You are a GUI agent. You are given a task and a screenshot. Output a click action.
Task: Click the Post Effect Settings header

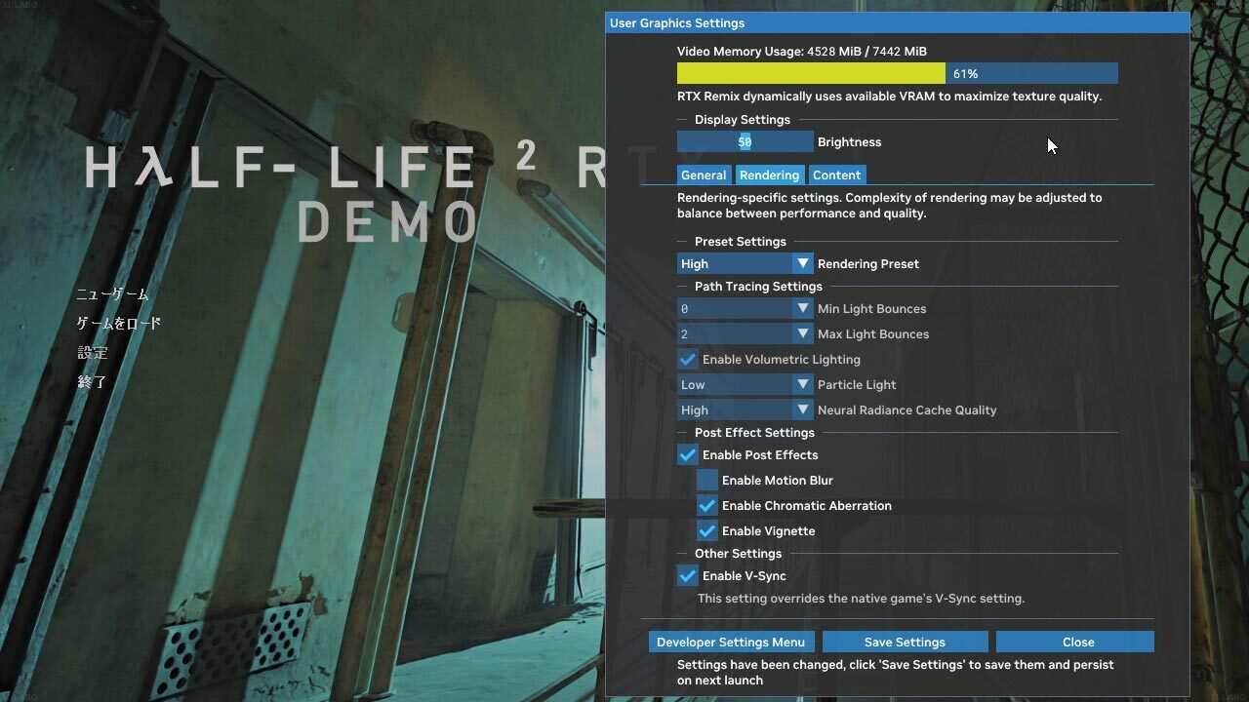[754, 433]
